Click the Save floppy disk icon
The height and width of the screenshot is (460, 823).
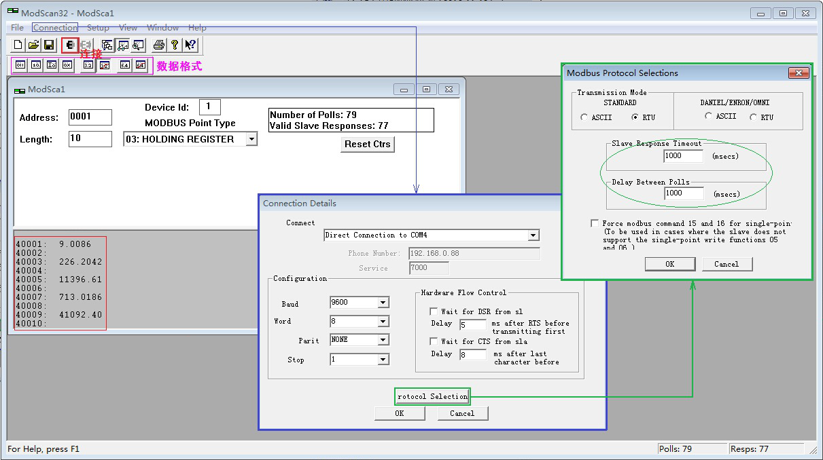click(49, 45)
